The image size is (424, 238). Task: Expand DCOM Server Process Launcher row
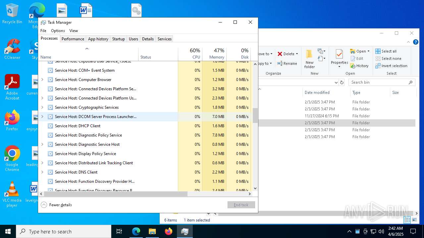pos(42,117)
